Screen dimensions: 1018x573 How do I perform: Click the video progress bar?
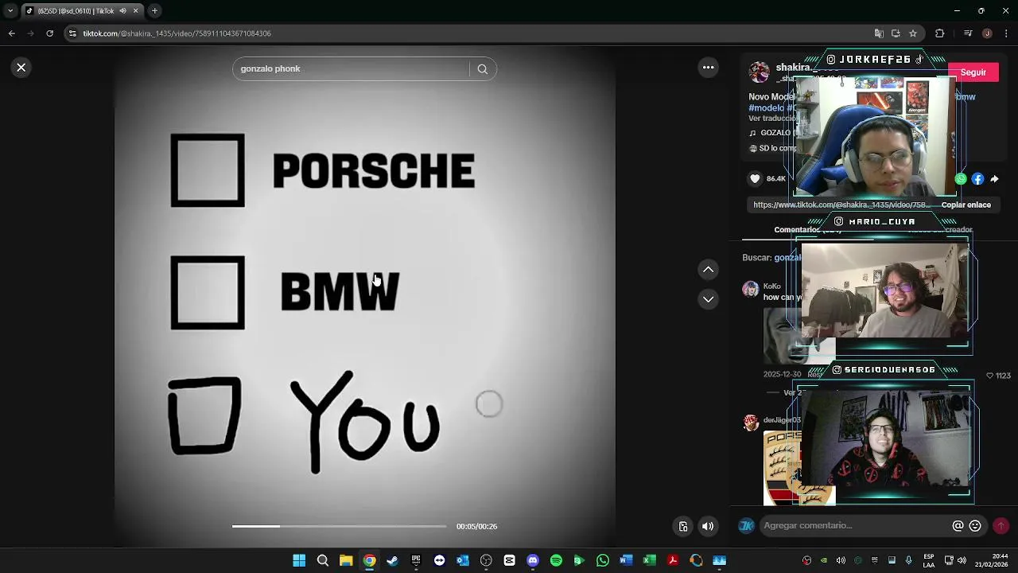[340, 526]
